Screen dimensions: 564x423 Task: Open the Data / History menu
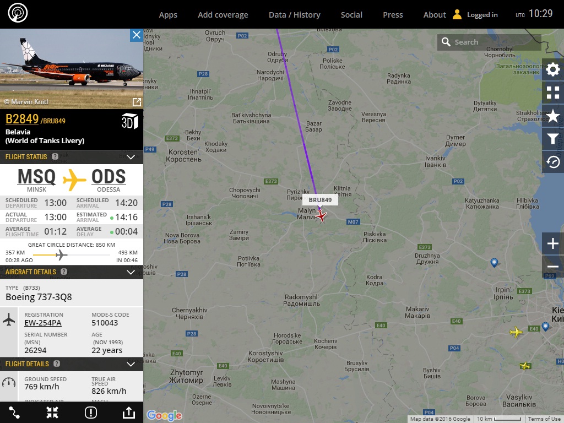tap(294, 15)
